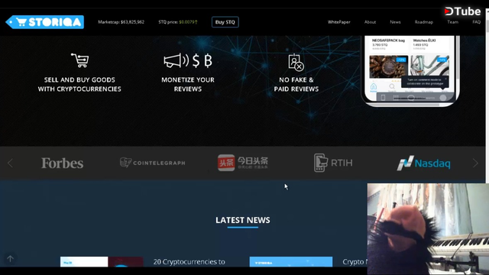Viewport: 489px width, 275px height.
Task: Open the Roadmap menu item
Action: (424, 22)
